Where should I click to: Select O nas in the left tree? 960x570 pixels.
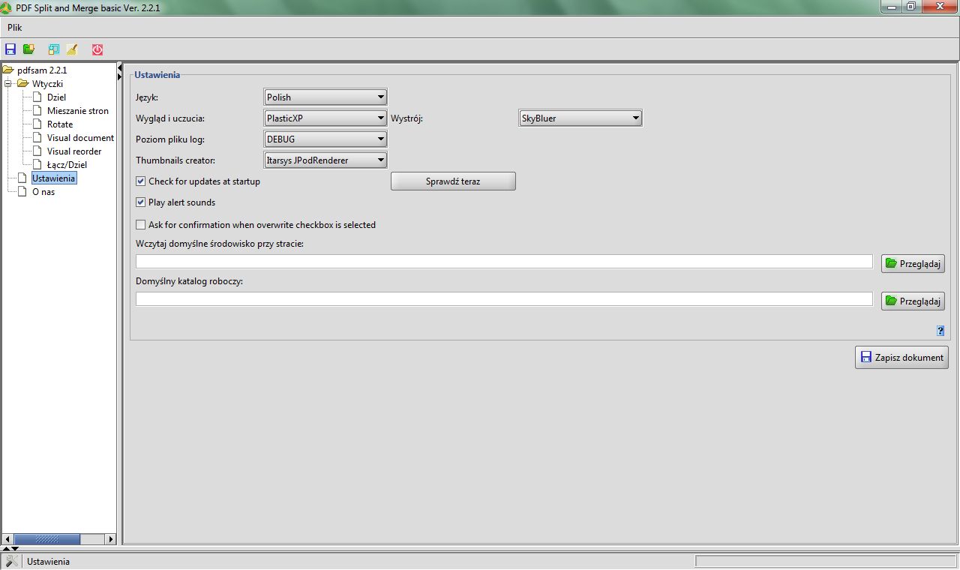point(43,192)
